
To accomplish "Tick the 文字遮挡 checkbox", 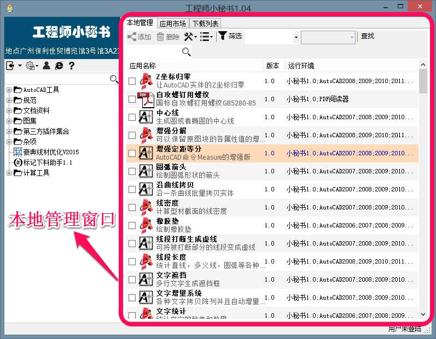I will tap(132, 280).
